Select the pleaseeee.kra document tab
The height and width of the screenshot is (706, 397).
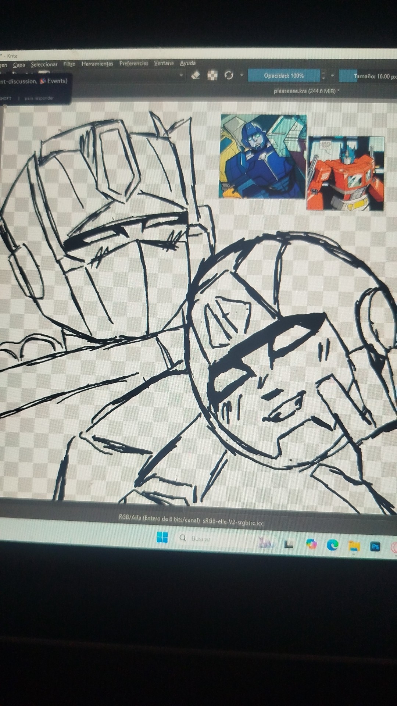tap(306, 91)
